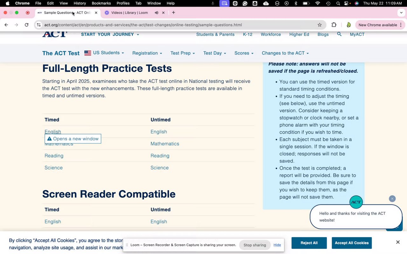Expand the Registration menu
The height and width of the screenshot is (254, 407).
coord(147,53)
